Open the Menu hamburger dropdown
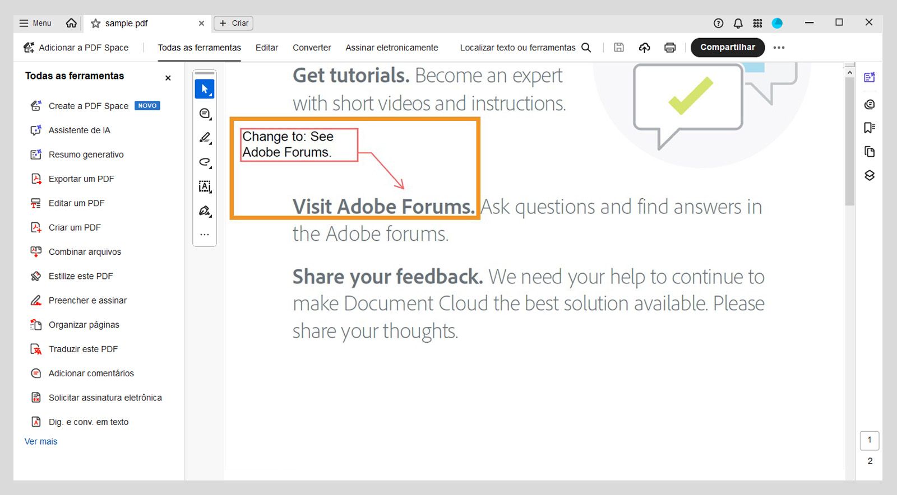Image resolution: width=897 pixels, height=495 pixels. click(35, 23)
